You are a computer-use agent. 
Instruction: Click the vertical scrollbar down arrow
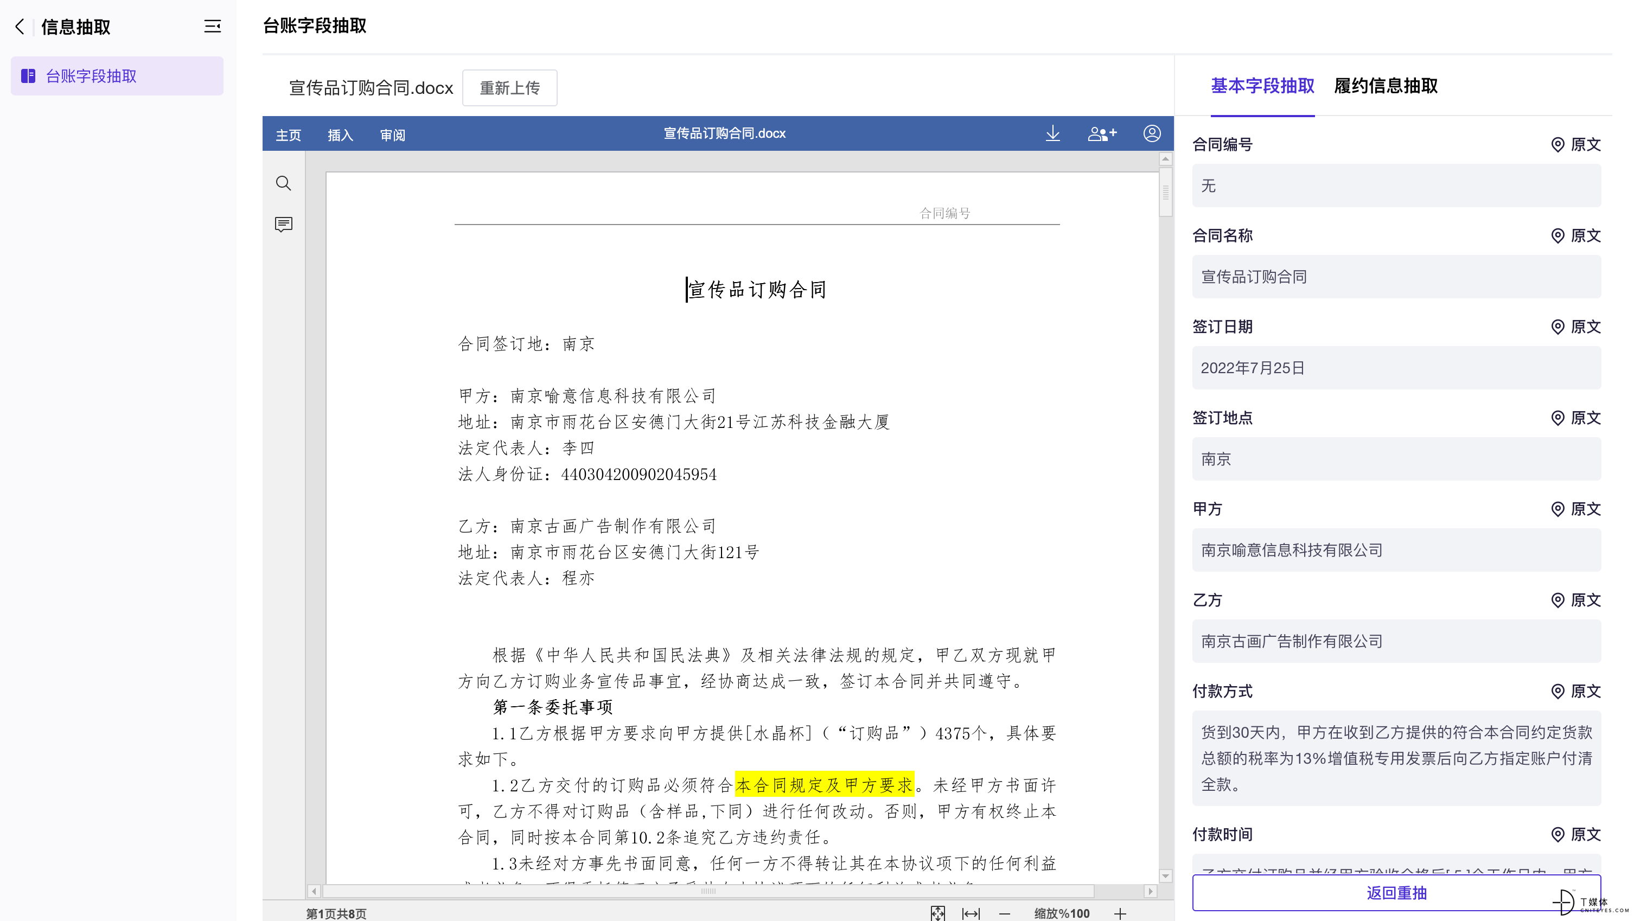(1165, 876)
